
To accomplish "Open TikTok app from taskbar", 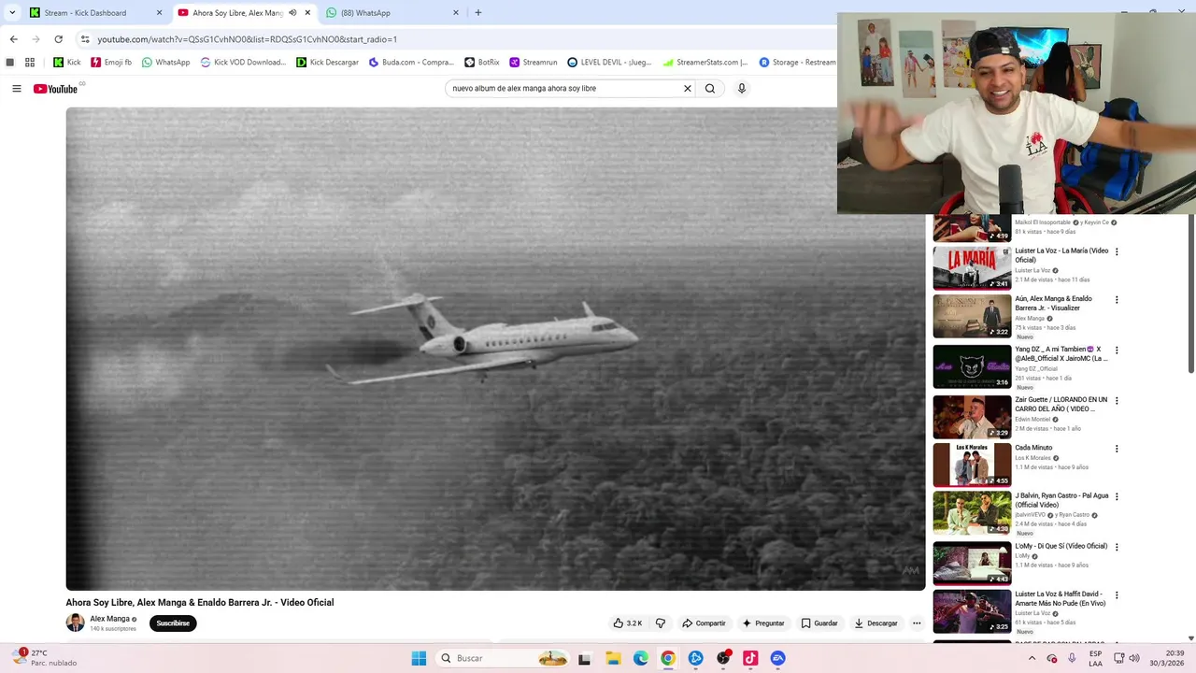I will (750, 658).
